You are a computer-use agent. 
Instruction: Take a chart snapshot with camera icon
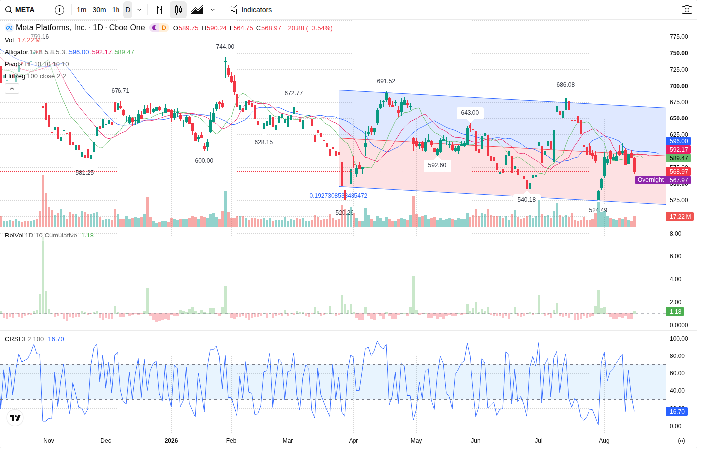click(x=687, y=10)
